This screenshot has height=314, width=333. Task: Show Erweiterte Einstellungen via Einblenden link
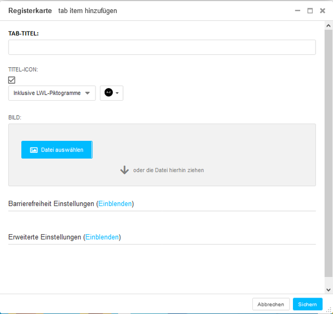(102, 237)
